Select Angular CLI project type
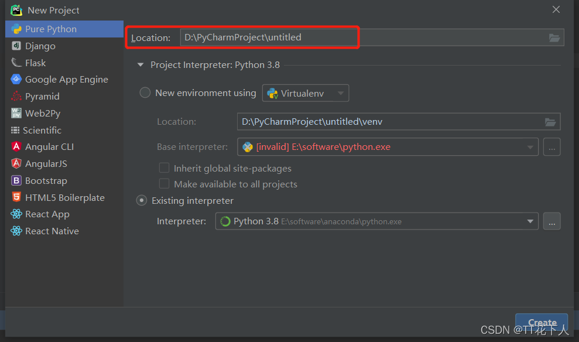Viewport: 579px width, 342px height. pos(64,147)
